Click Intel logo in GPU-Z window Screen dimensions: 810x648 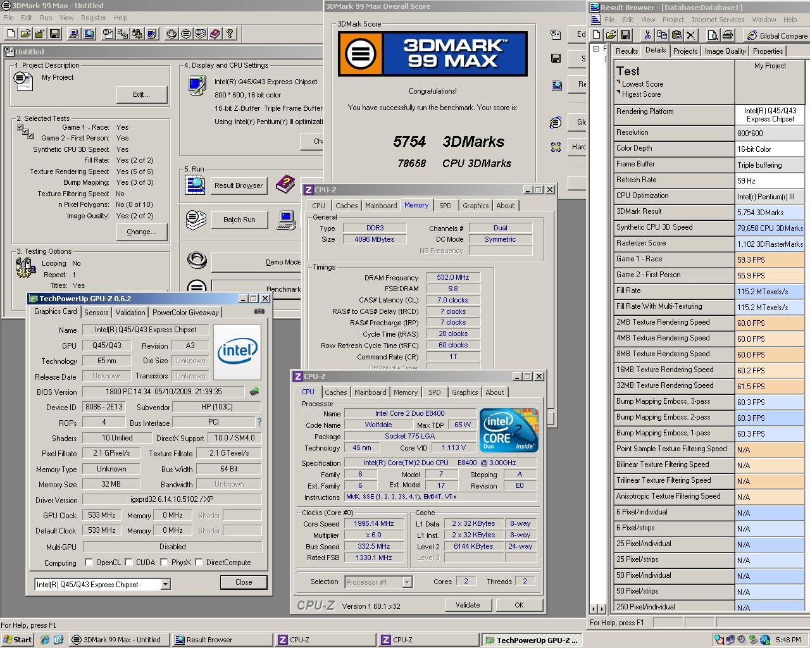237,351
